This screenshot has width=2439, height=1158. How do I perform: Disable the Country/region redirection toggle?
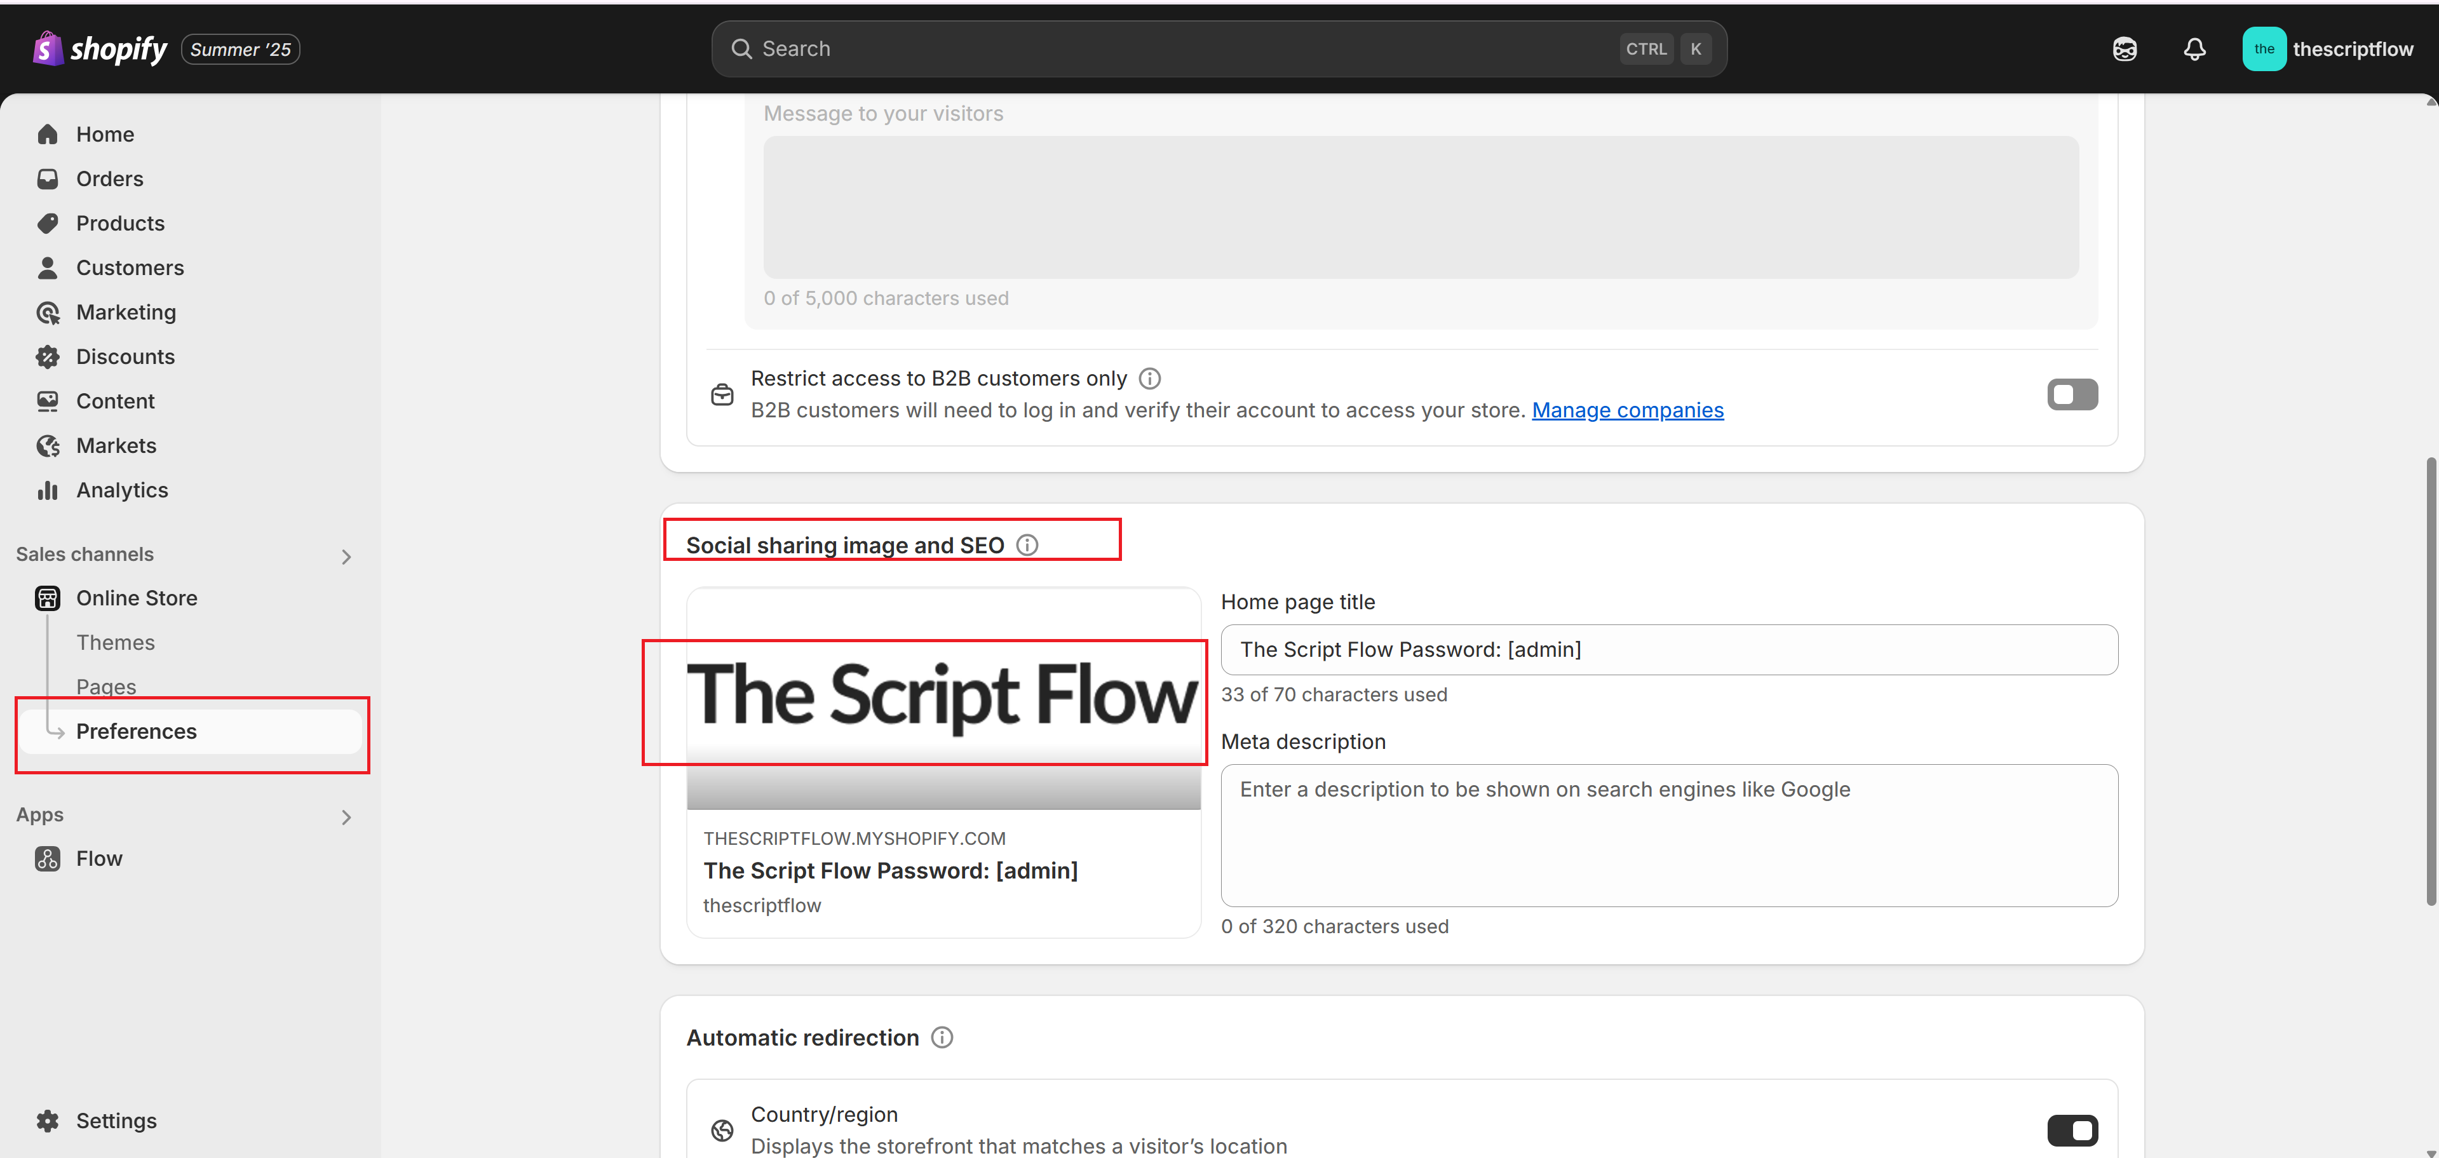[x=2072, y=1131]
